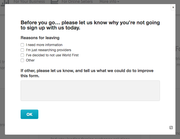Click the "Reasons for leaving" heading
180x139 pixels.
[x=40, y=38]
